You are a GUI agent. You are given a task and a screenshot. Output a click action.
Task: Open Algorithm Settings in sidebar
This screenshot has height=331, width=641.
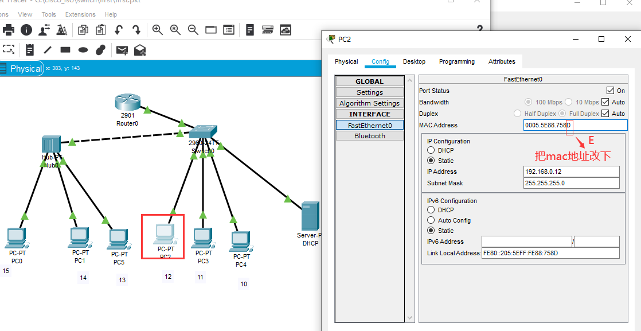pyautogui.click(x=370, y=103)
